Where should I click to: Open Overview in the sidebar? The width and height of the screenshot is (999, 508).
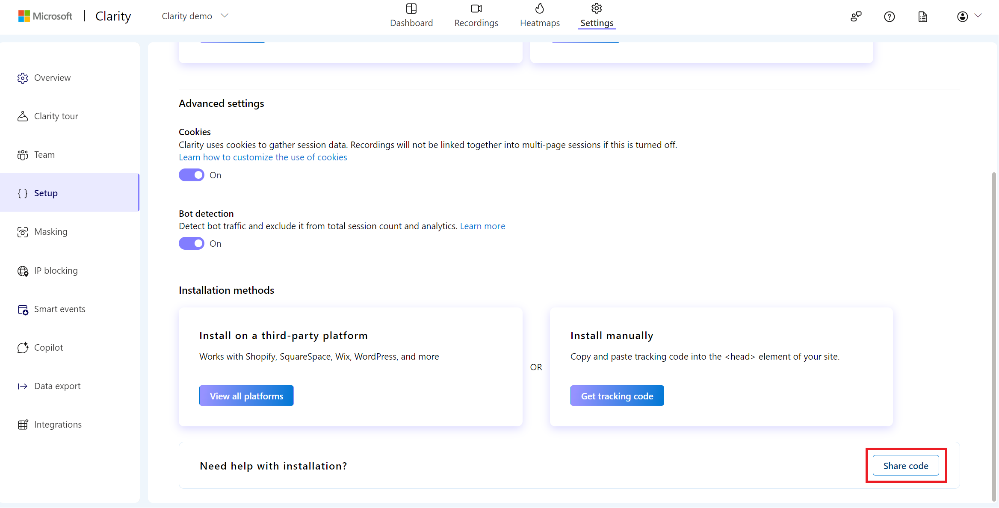70,78
